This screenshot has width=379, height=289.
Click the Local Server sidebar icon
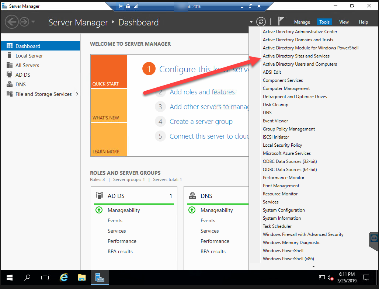point(10,56)
